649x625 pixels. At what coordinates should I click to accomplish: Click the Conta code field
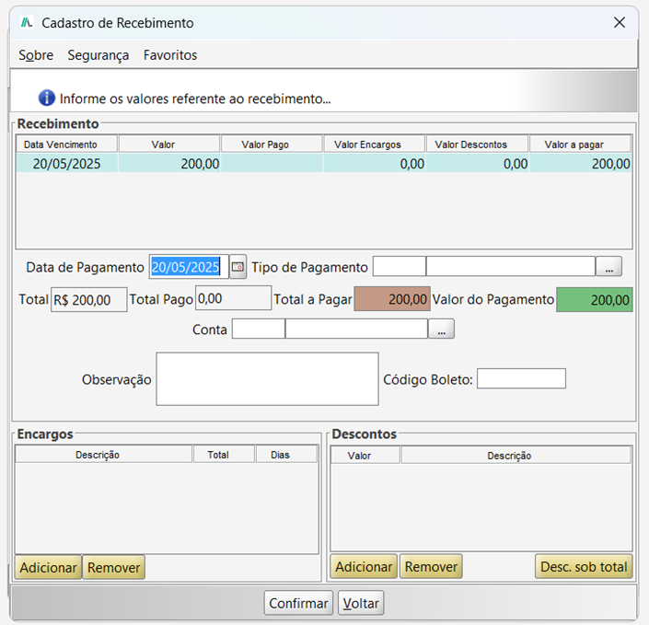pos(259,329)
